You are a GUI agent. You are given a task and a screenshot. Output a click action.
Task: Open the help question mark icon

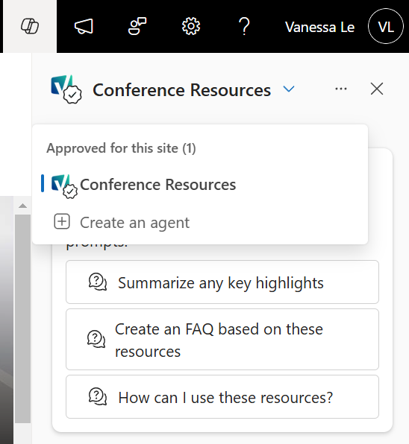click(244, 26)
